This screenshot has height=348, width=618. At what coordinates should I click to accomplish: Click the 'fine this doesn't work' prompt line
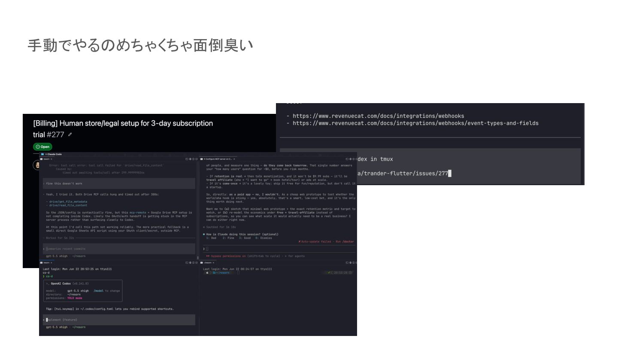[x=119, y=183]
